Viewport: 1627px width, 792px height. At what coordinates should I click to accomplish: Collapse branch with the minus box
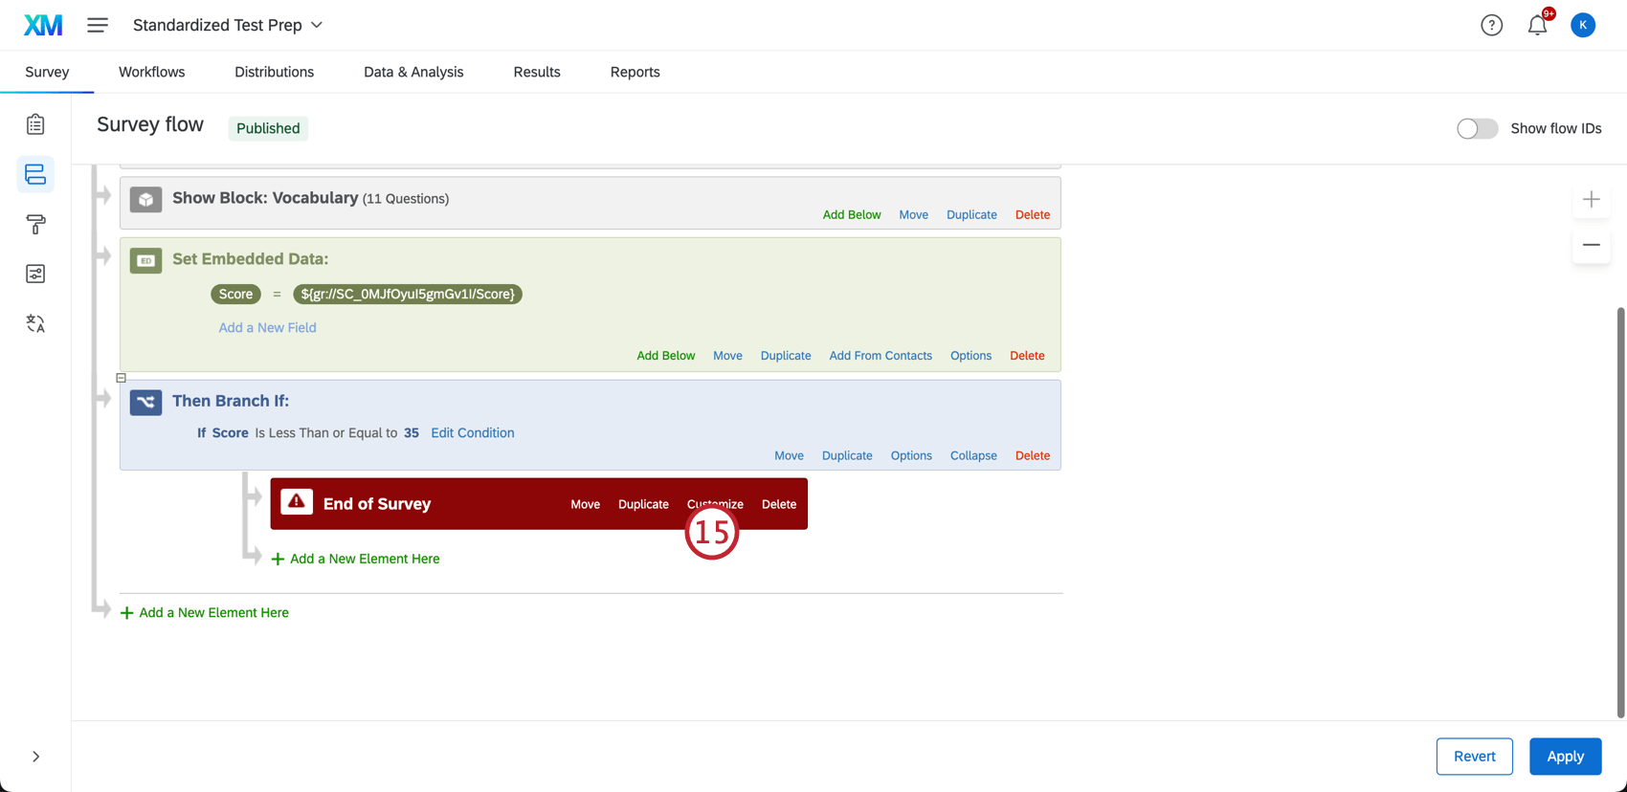[122, 378]
